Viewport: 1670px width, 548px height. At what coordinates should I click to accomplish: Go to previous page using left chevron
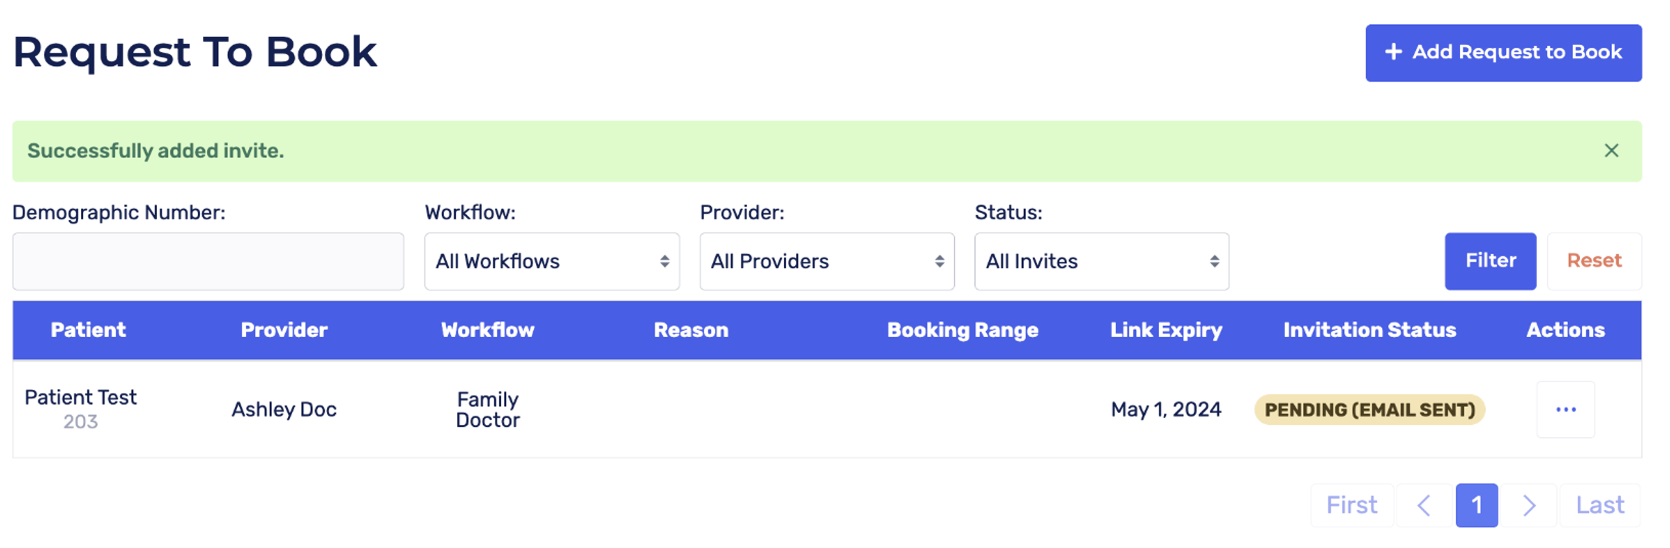tap(1424, 506)
